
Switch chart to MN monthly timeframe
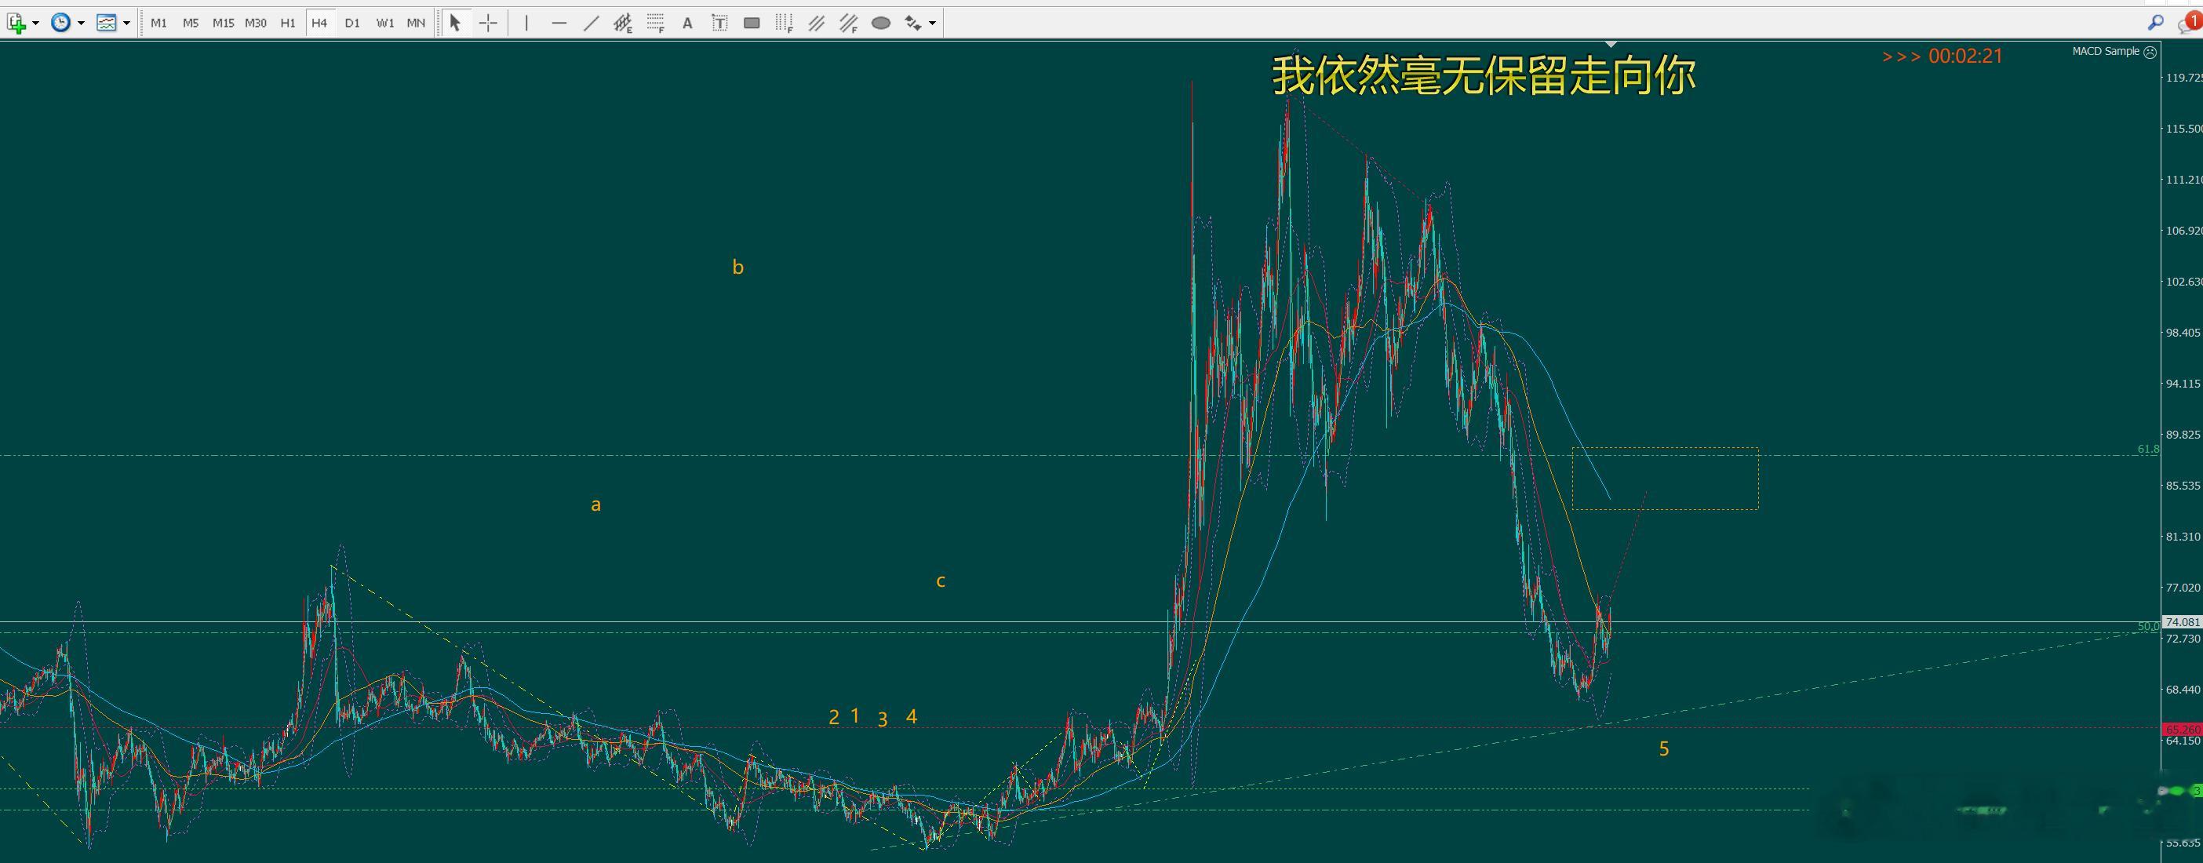tap(416, 23)
